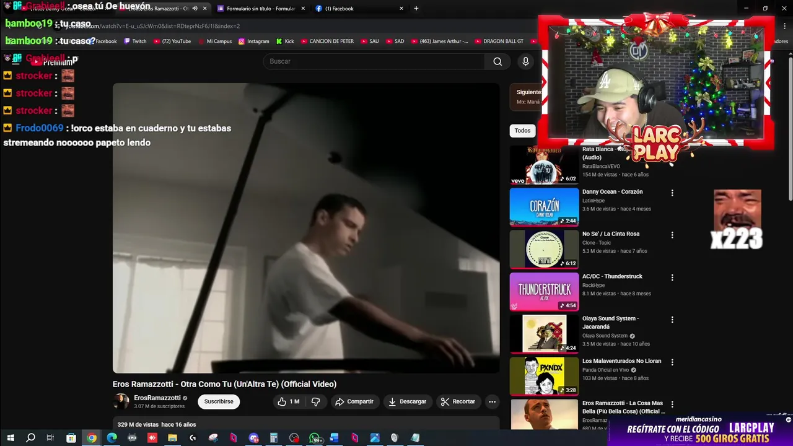Open the Photos app from the taskbar

pyautogui.click(x=375, y=438)
